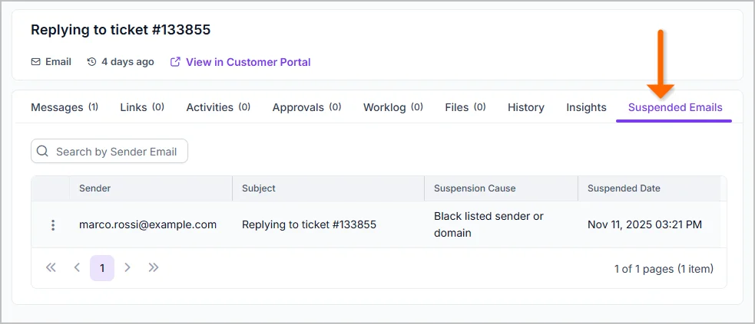Click the external link icon
The height and width of the screenshot is (324, 755).
[x=175, y=62]
